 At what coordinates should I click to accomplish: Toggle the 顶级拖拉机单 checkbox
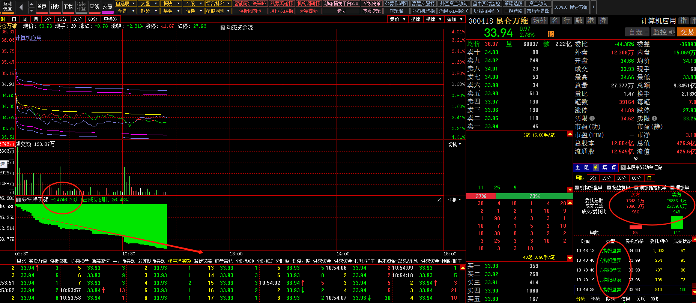(636, 187)
